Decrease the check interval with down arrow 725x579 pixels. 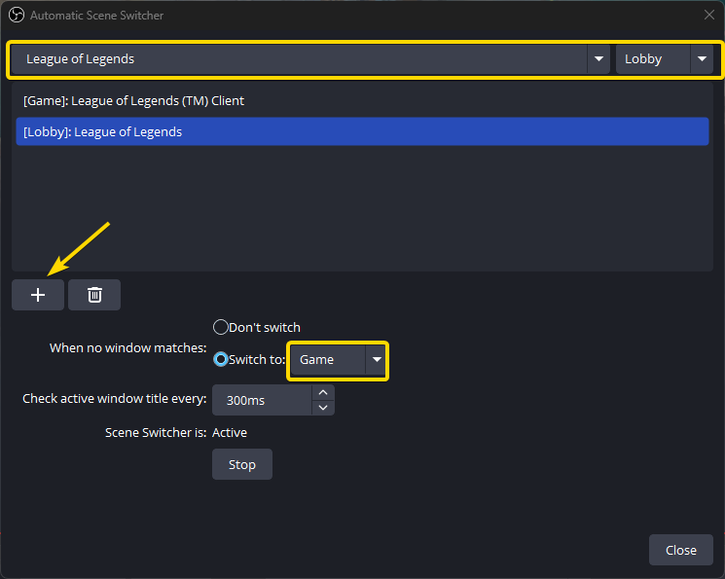coord(323,408)
